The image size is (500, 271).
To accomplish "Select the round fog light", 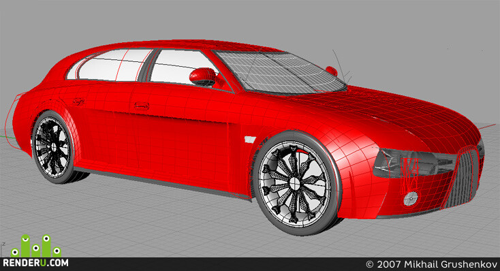I will 411,198.
